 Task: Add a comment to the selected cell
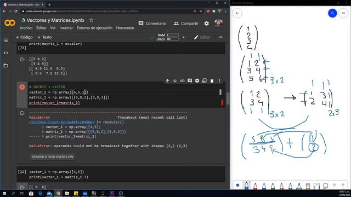pos(190,80)
